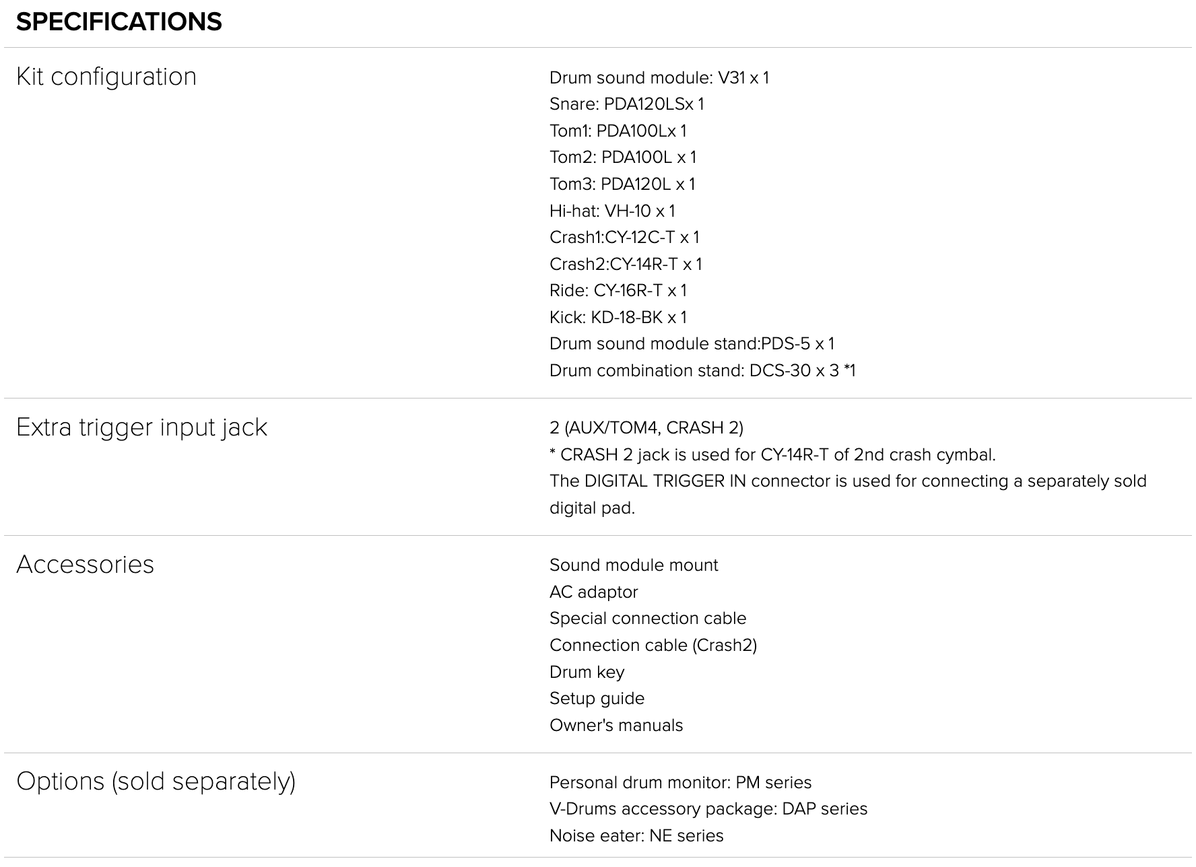The width and height of the screenshot is (1196, 867).
Task: Click the SPECIFICATIONS heading
Action: coord(119,22)
